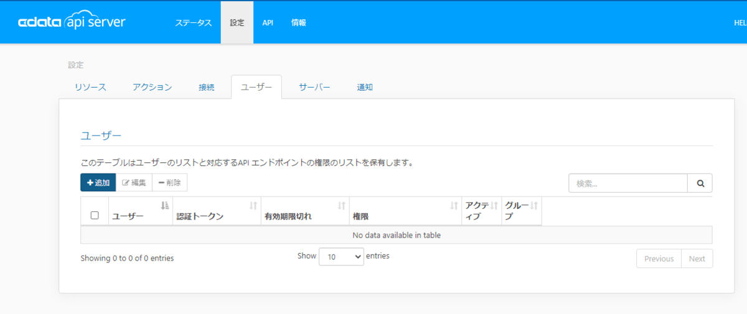Tick the select-all checkbox in table header
The width and height of the screenshot is (747, 314).
95,215
